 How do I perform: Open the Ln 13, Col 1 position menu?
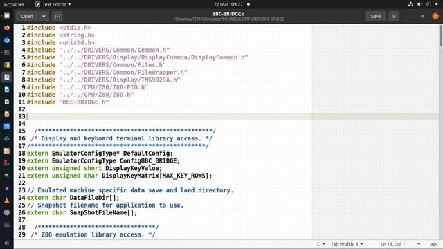400,244
